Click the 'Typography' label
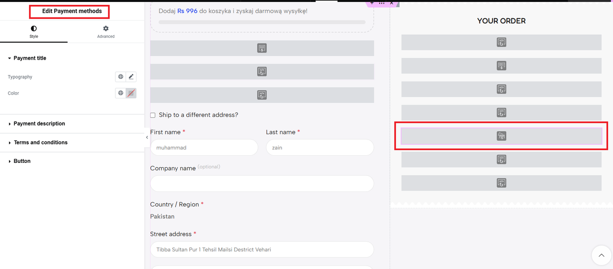This screenshot has width=613, height=269. (20, 77)
